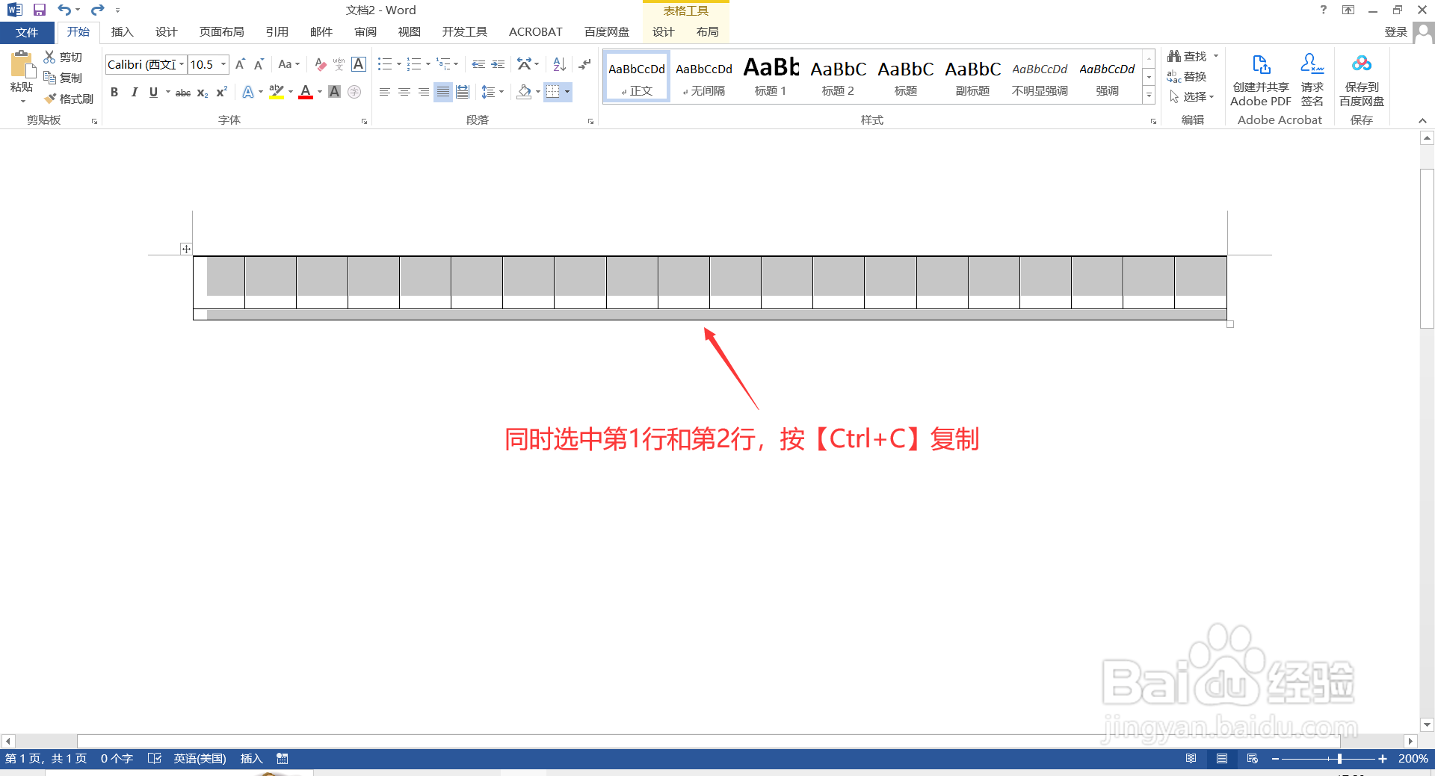Image resolution: width=1435 pixels, height=776 pixels.
Task: Click the yellow text highlight color
Action: [x=276, y=92]
